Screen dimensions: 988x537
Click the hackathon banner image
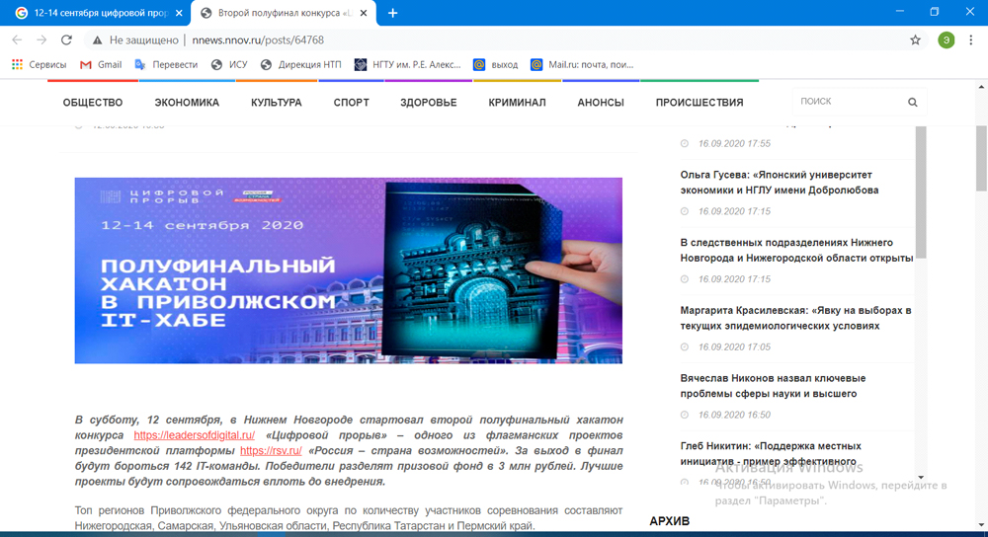pyautogui.click(x=349, y=270)
